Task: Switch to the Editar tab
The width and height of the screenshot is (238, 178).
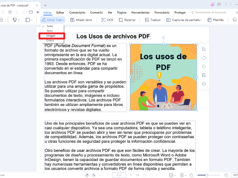Action: coord(60,12)
